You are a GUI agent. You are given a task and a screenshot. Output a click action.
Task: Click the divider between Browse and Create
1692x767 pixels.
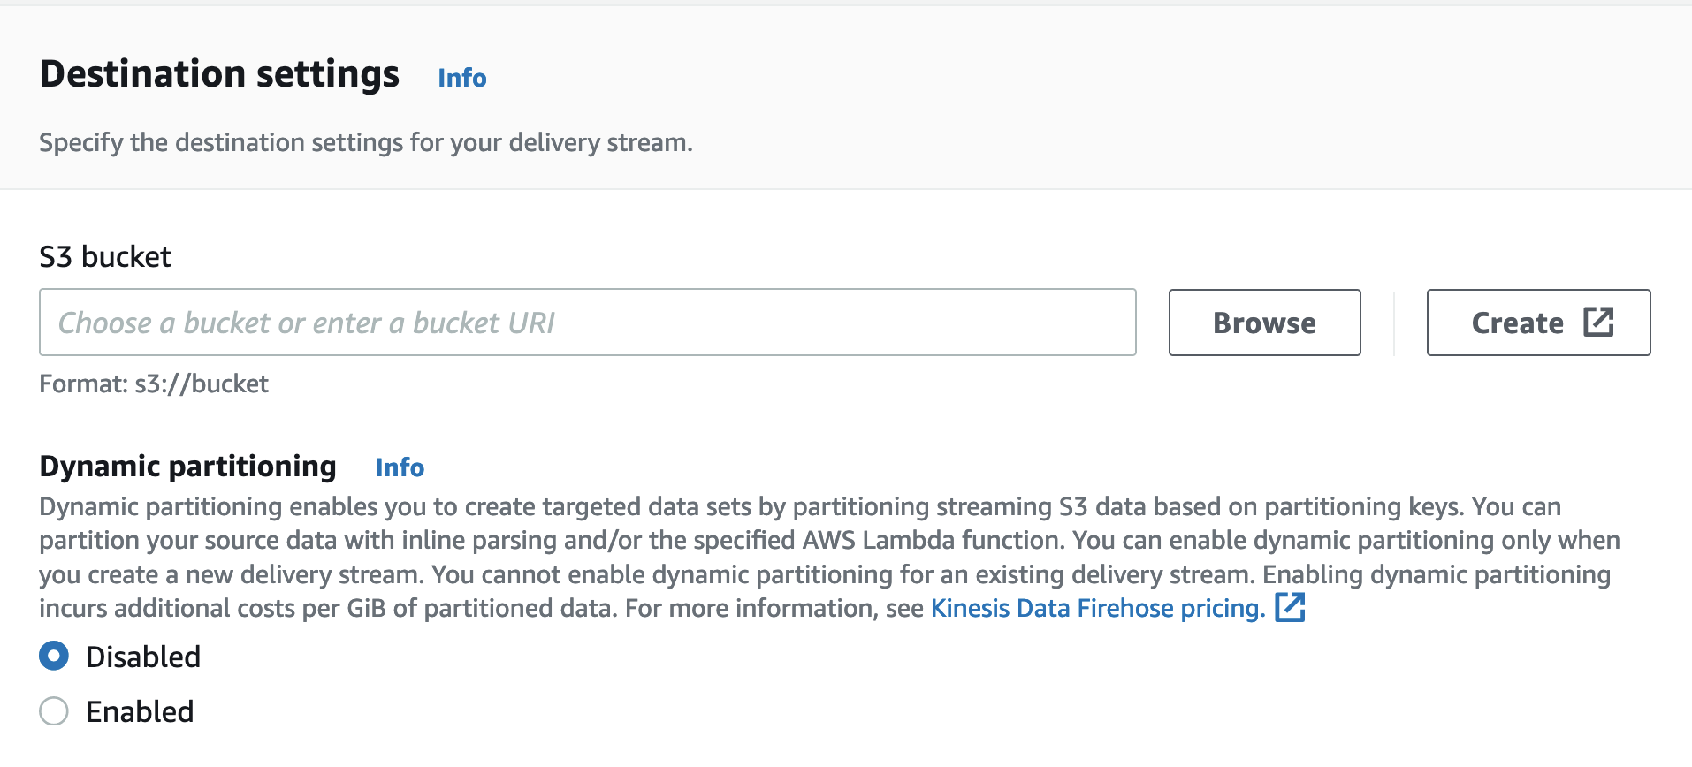point(1394,323)
